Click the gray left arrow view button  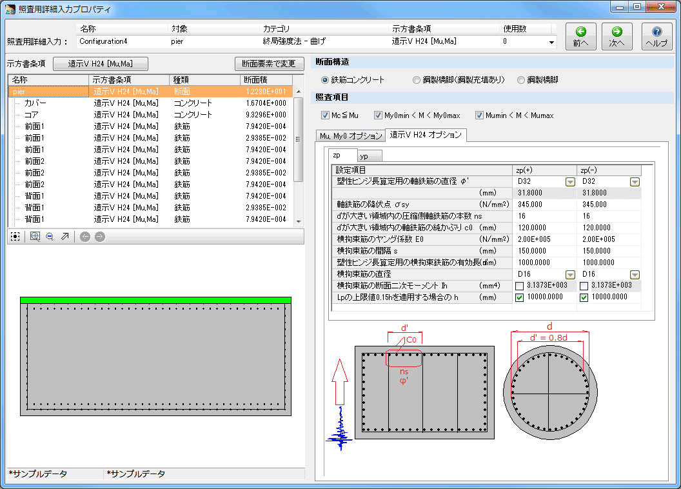85,237
